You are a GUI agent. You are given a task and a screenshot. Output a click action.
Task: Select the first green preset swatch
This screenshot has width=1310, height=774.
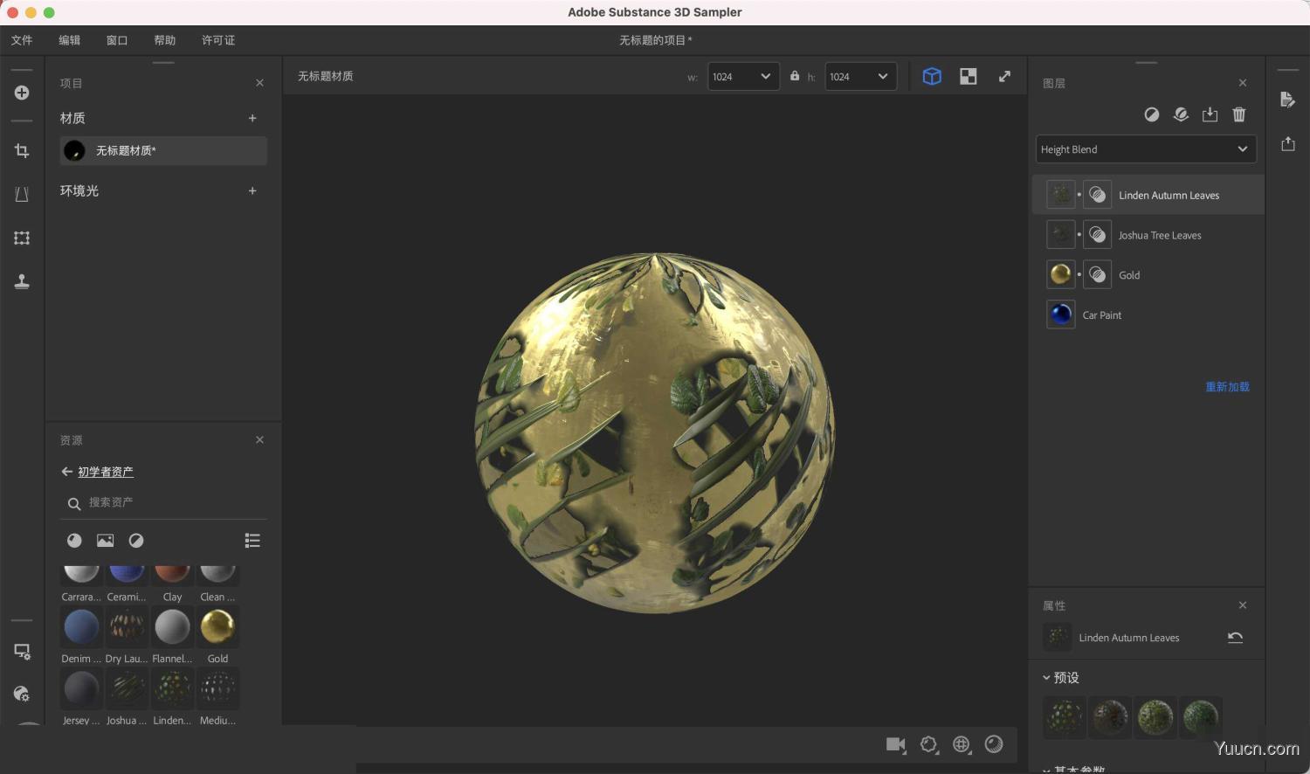pyautogui.click(x=1064, y=716)
